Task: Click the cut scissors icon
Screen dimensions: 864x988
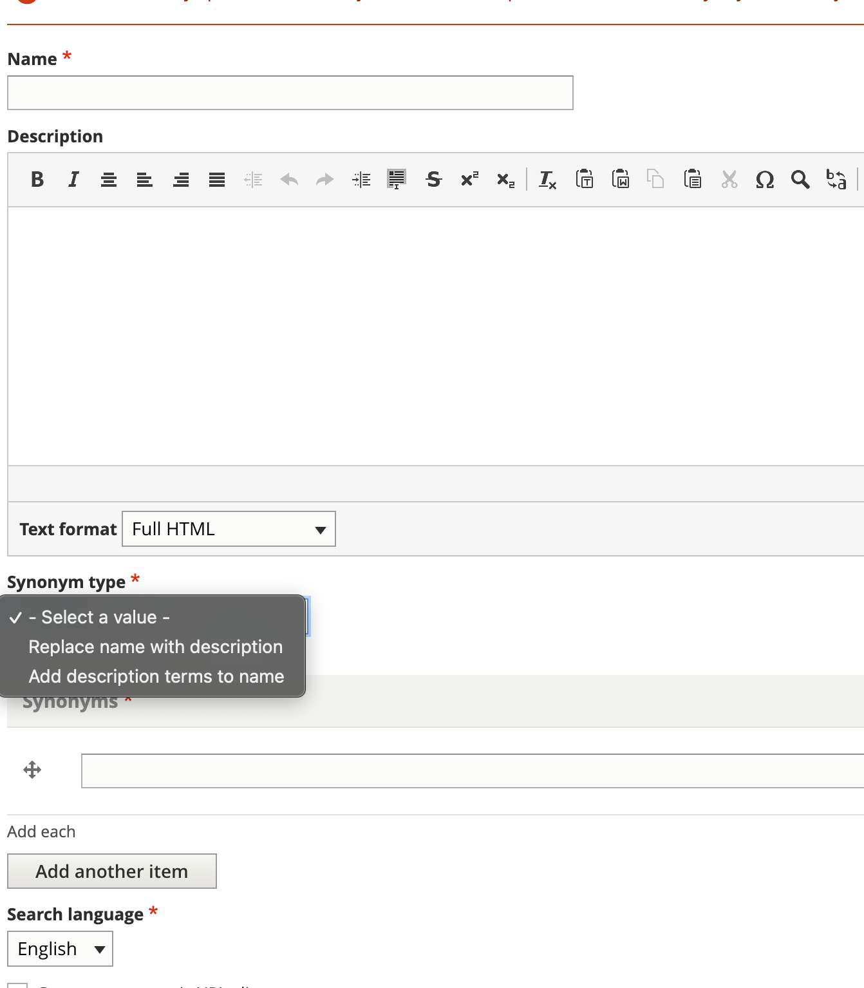Action: point(729,179)
